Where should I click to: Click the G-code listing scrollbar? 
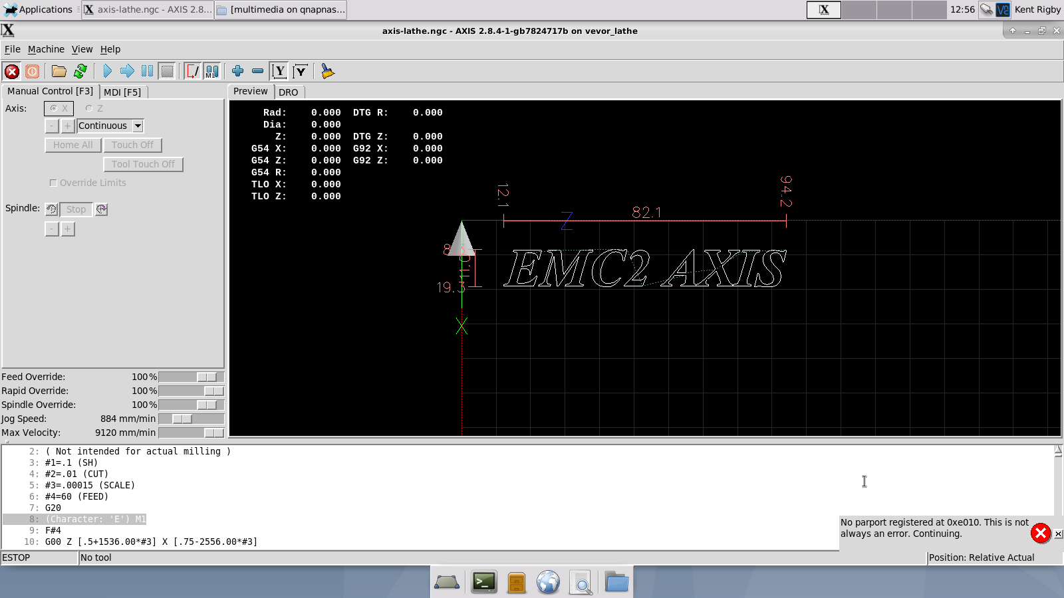pyautogui.click(x=1057, y=496)
